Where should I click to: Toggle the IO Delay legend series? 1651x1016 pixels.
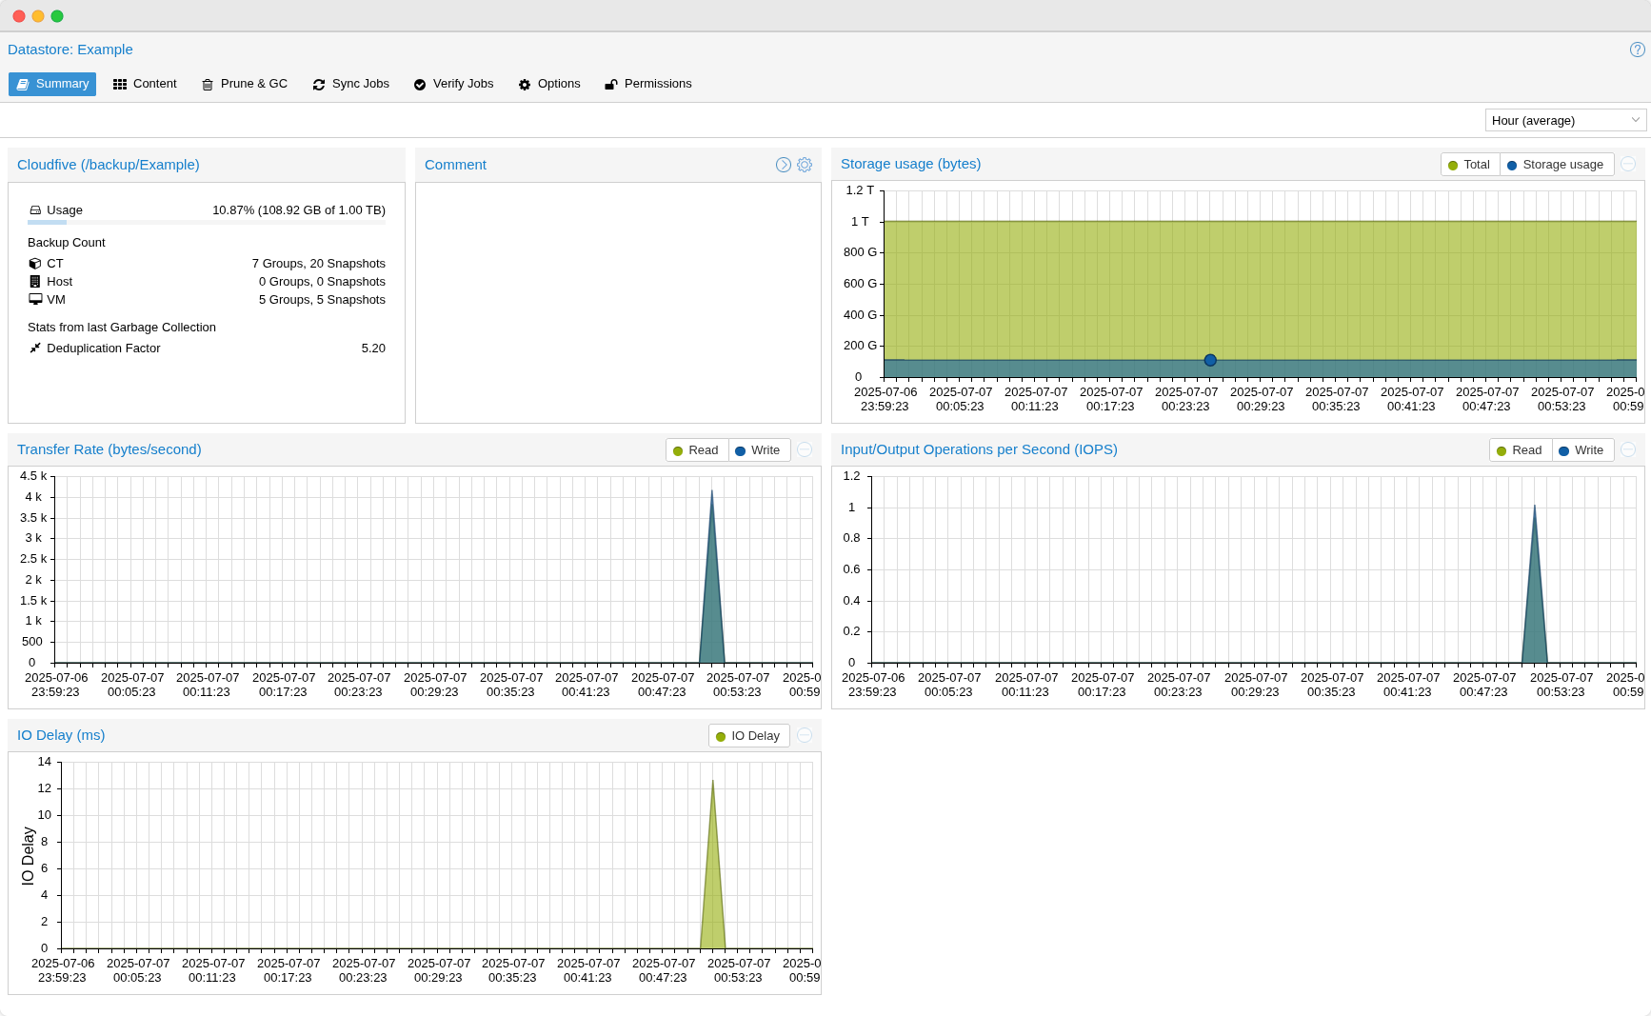(x=749, y=736)
